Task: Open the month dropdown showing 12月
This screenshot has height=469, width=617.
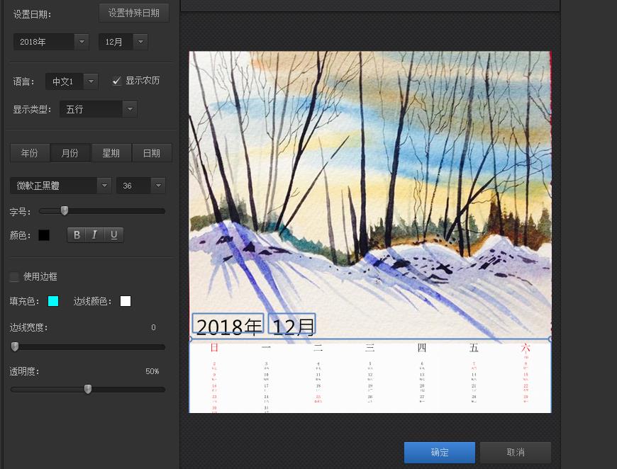Action: [123, 42]
